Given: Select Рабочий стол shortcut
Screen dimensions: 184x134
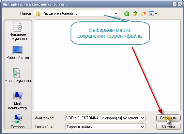Looking at the screenshot, I should 18,53.
